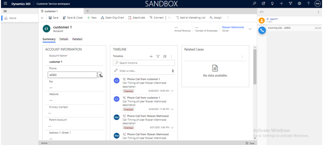Open the 9/21/2021 Phone Call from Rizwan Mahmood
The height and width of the screenshot is (145, 323).
(x=148, y=116)
